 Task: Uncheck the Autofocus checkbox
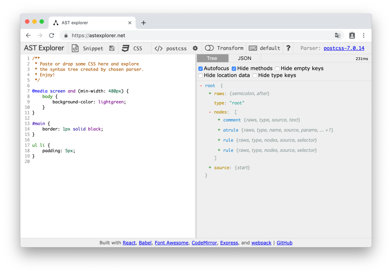201,69
